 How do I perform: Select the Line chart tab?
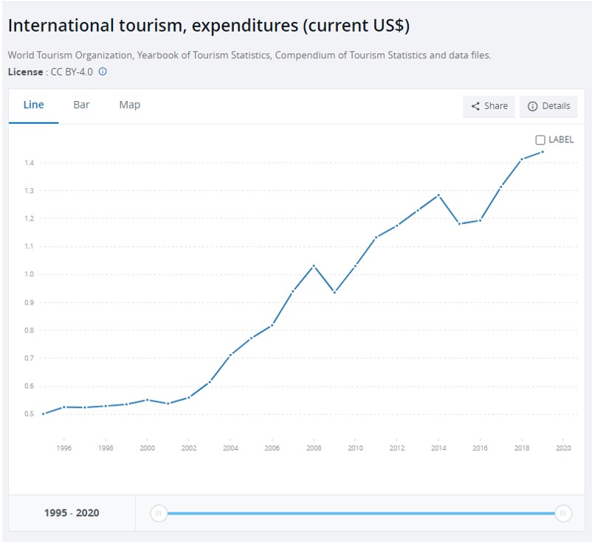33,105
